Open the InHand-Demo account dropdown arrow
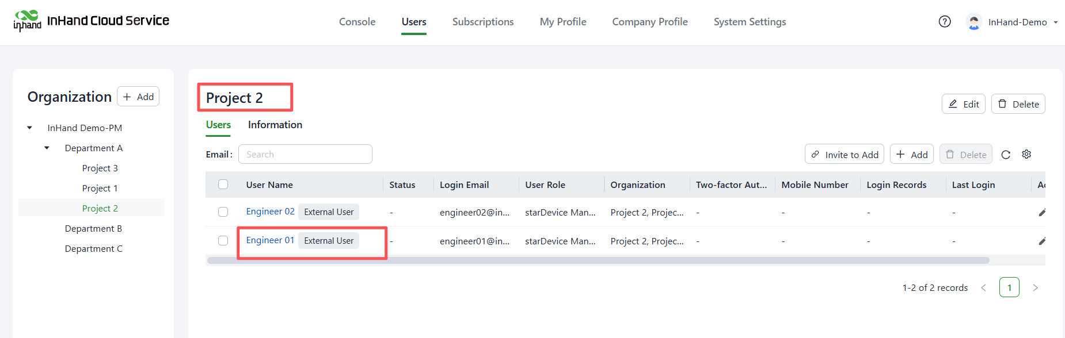Screen dimensions: 1065x338 pyautogui.click(x=1056, y=22)
